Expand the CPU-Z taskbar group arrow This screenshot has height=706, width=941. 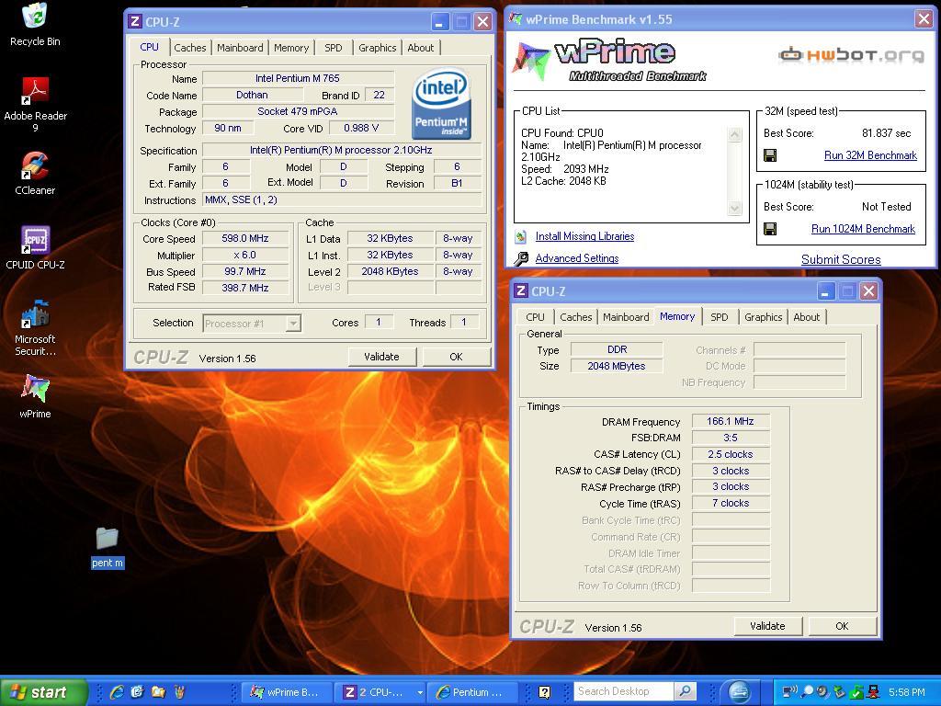pos(420,692)
